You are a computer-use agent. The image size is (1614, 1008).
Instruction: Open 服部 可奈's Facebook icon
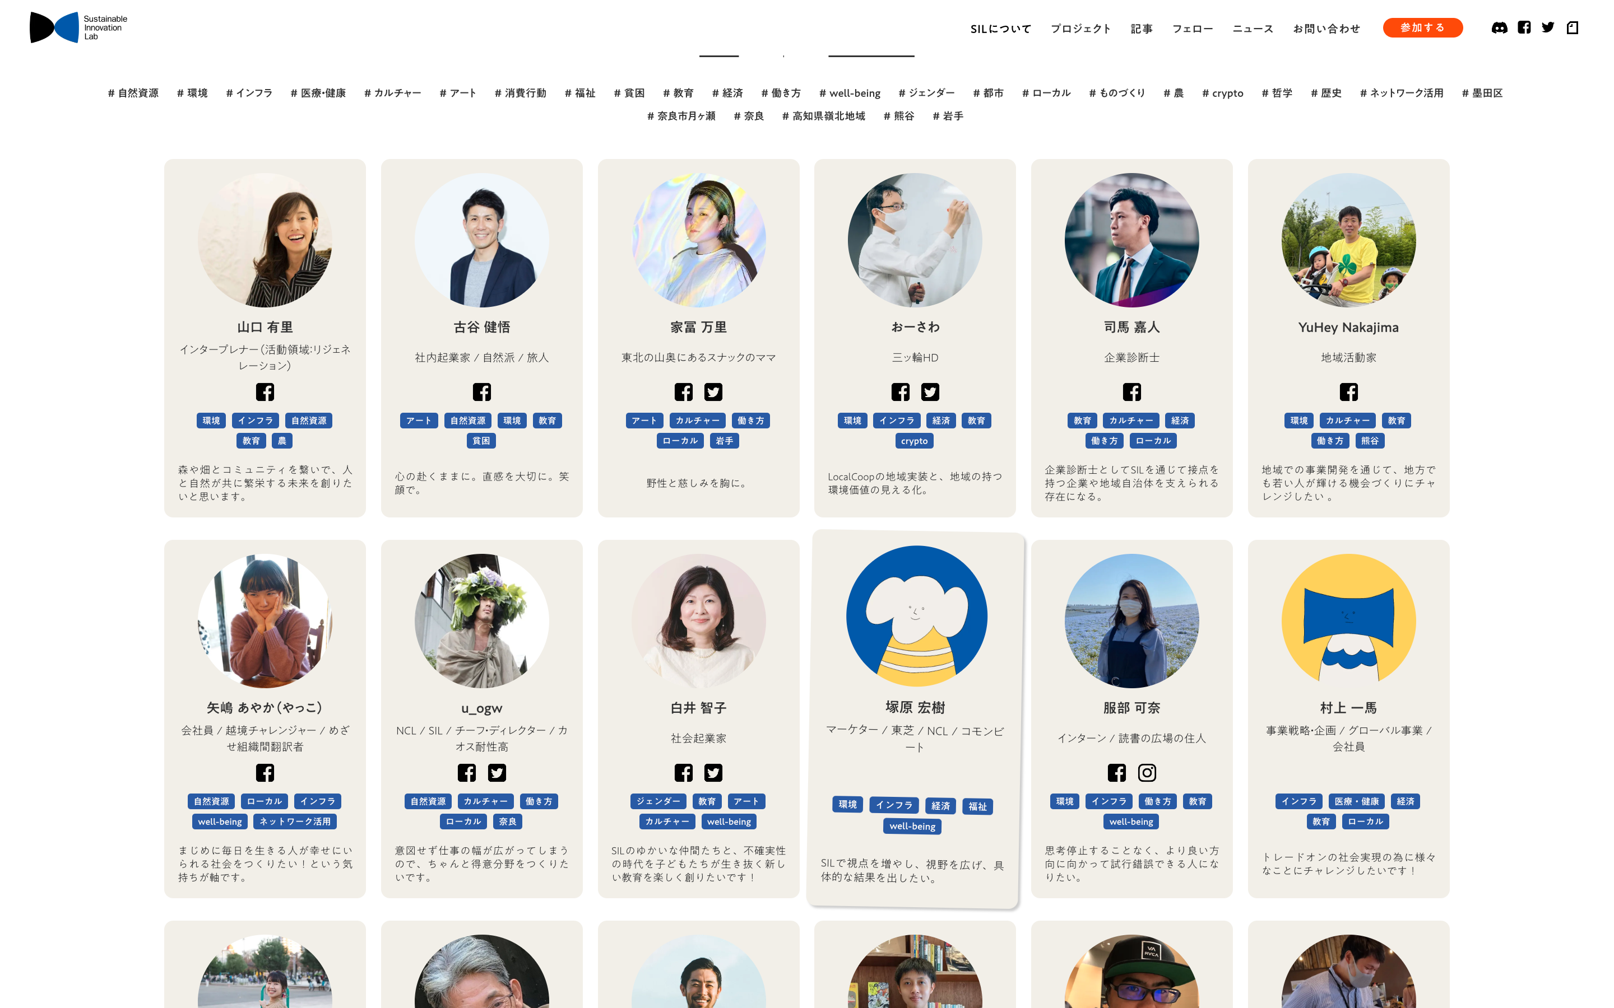click(x=1117, y=773)
